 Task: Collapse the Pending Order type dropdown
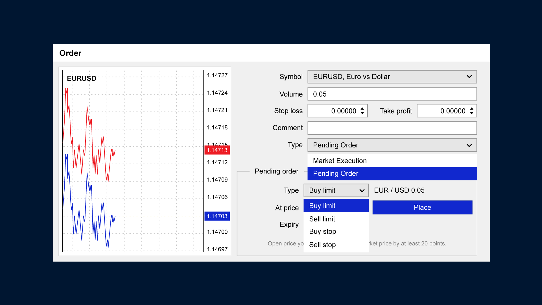(469, 145)
